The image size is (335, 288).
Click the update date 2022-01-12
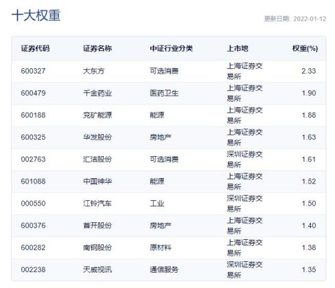pyautogui.click(x=310, y=19)
